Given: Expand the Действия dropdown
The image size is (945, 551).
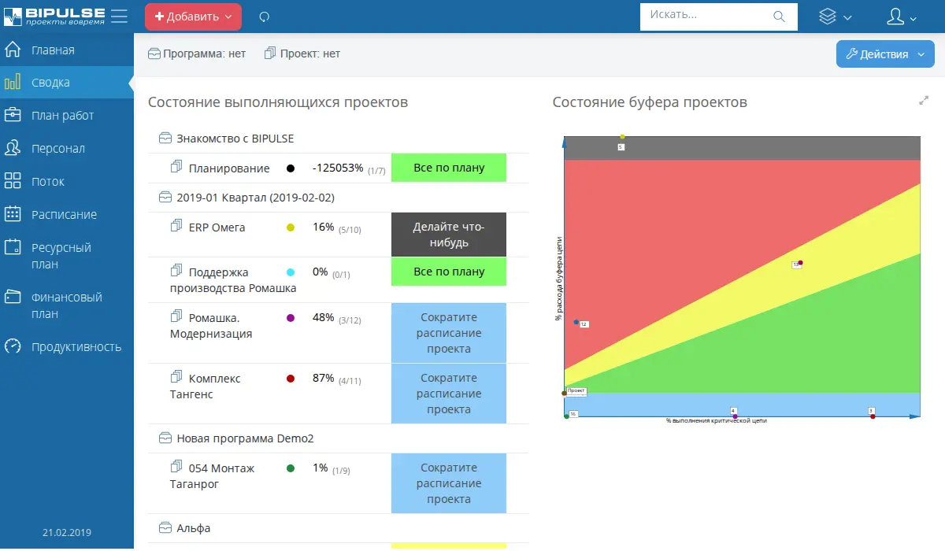Looking at the screenshot, I should coord(885,54).
